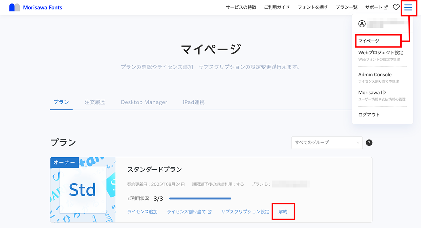The width and height of the screenshot is (421, 228).
Task: Click the heart favorites icon
Action: [x=396, y=7]
